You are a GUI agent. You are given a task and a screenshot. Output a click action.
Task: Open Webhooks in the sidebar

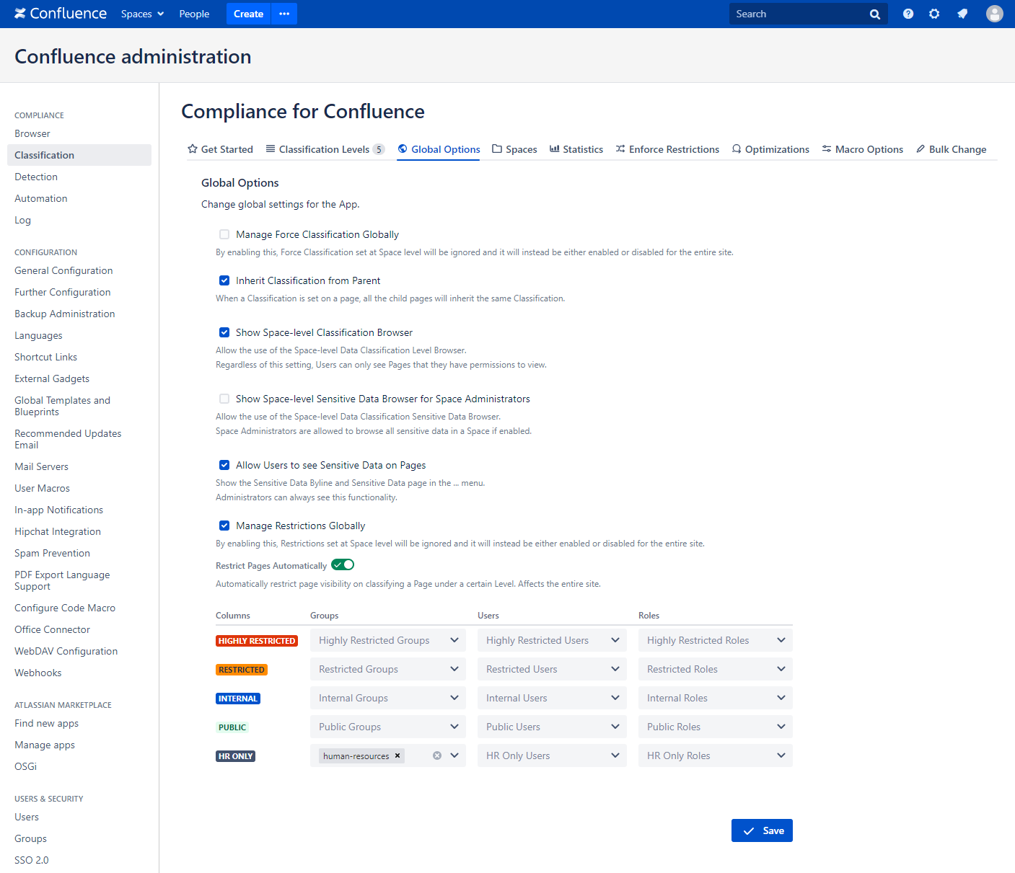(38, 673)
